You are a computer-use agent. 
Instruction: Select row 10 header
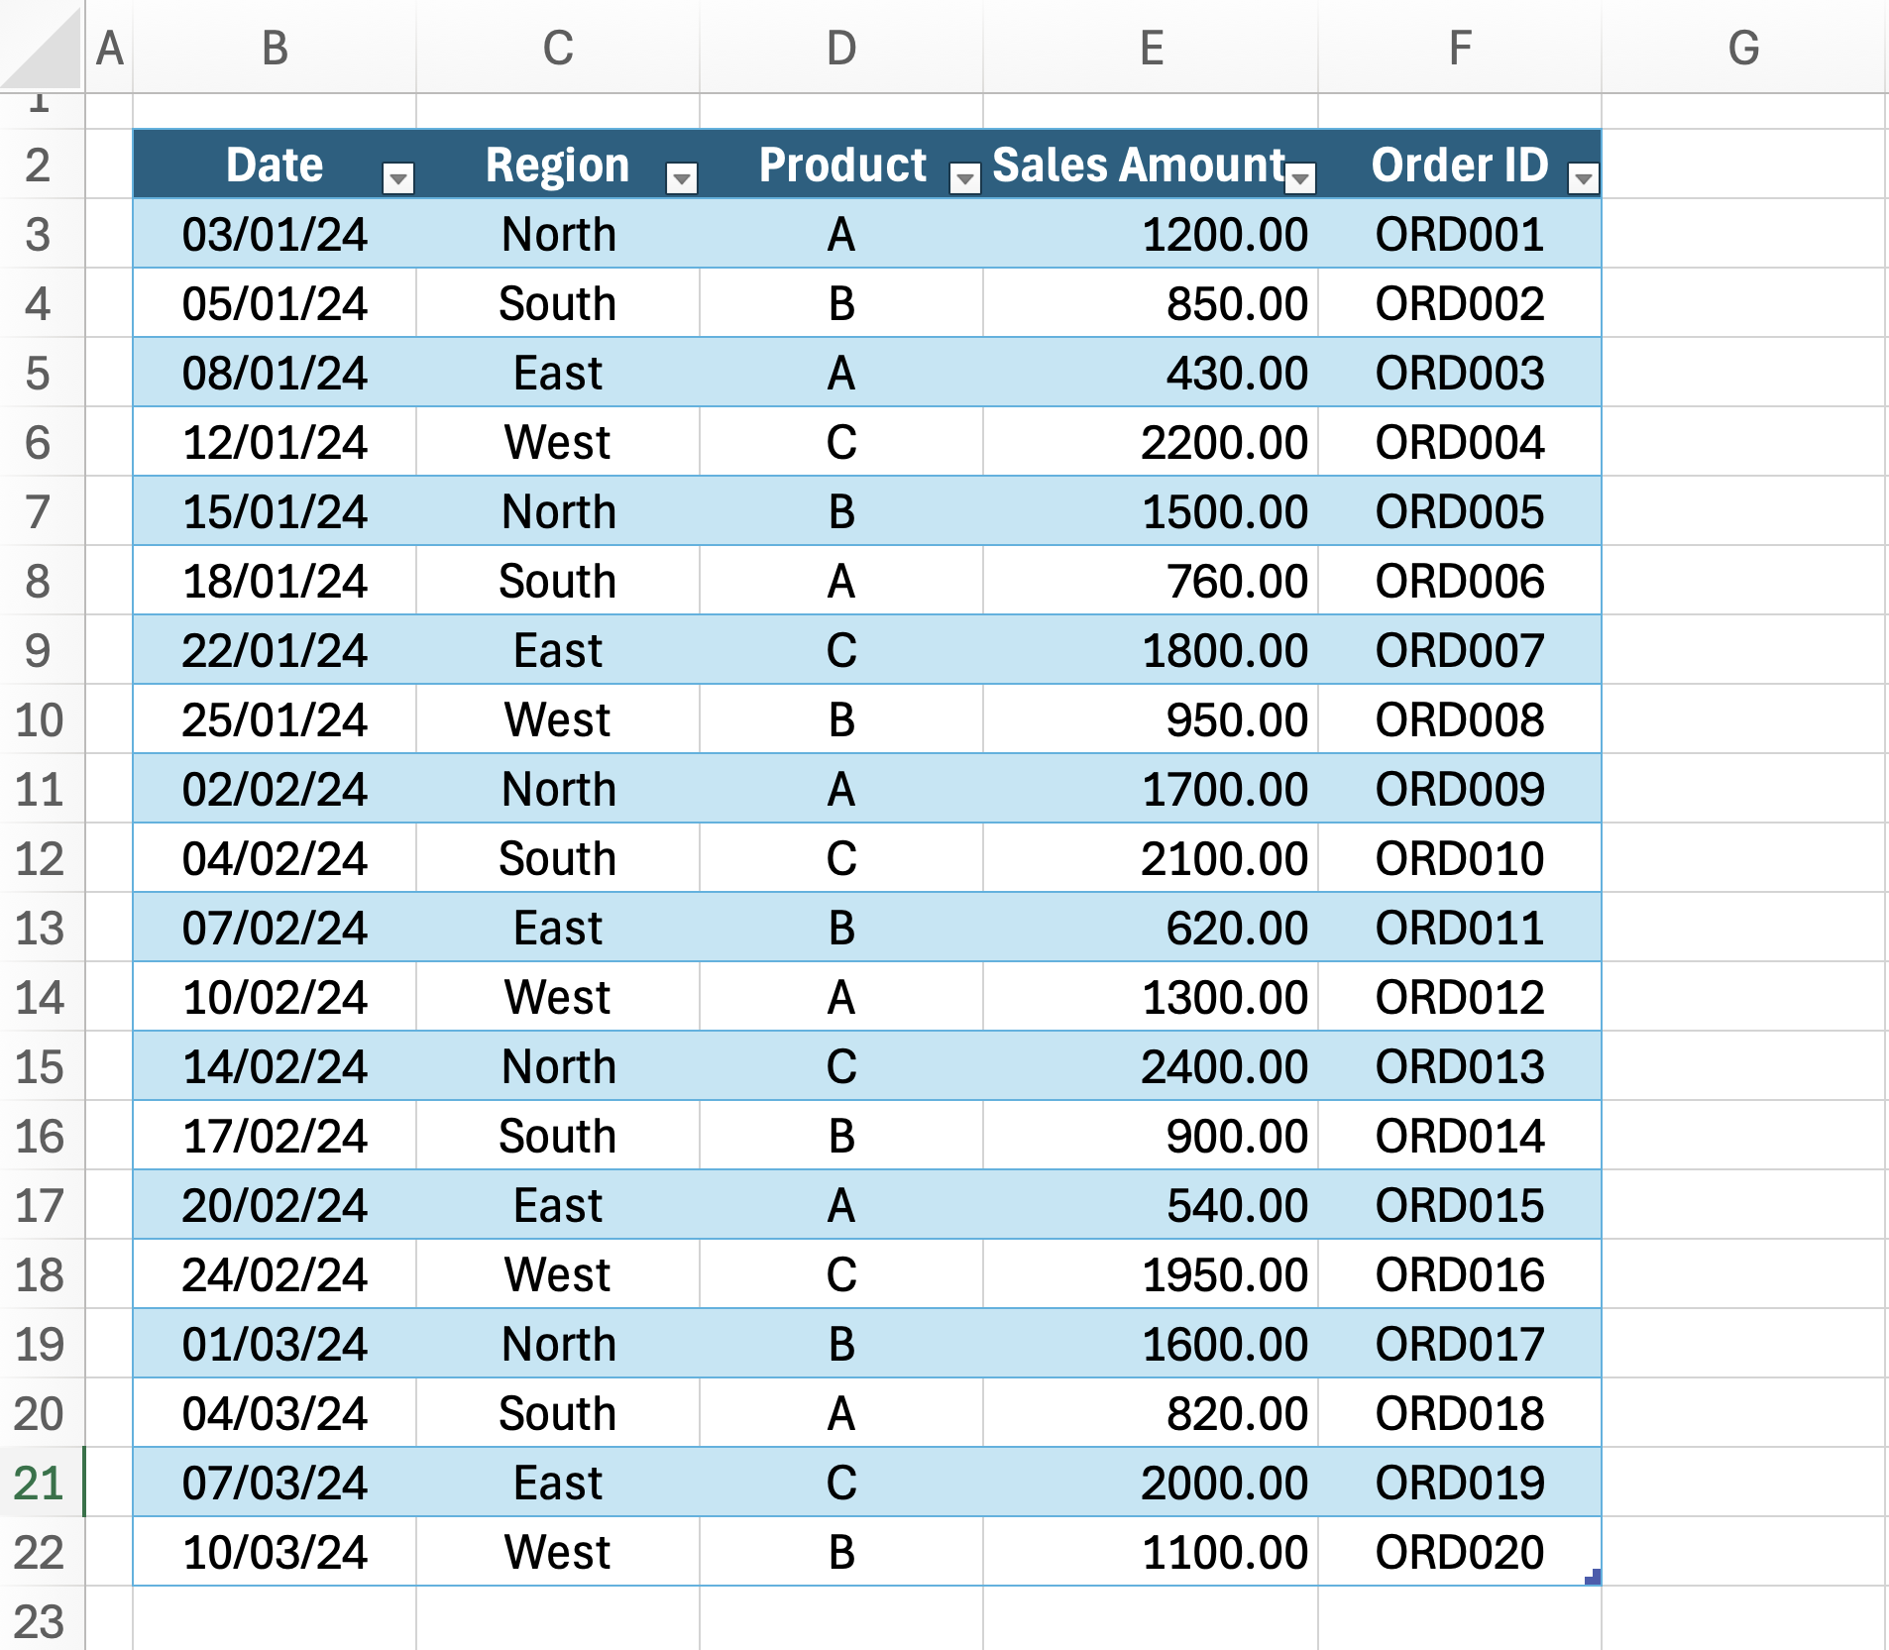42,719
